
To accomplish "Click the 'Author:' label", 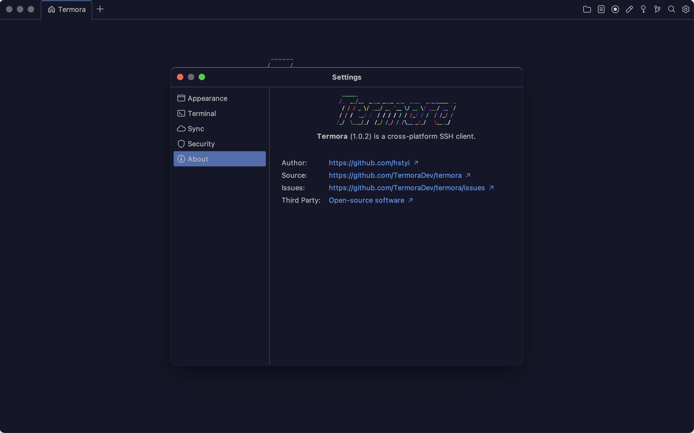I will (x=294, y=163).
